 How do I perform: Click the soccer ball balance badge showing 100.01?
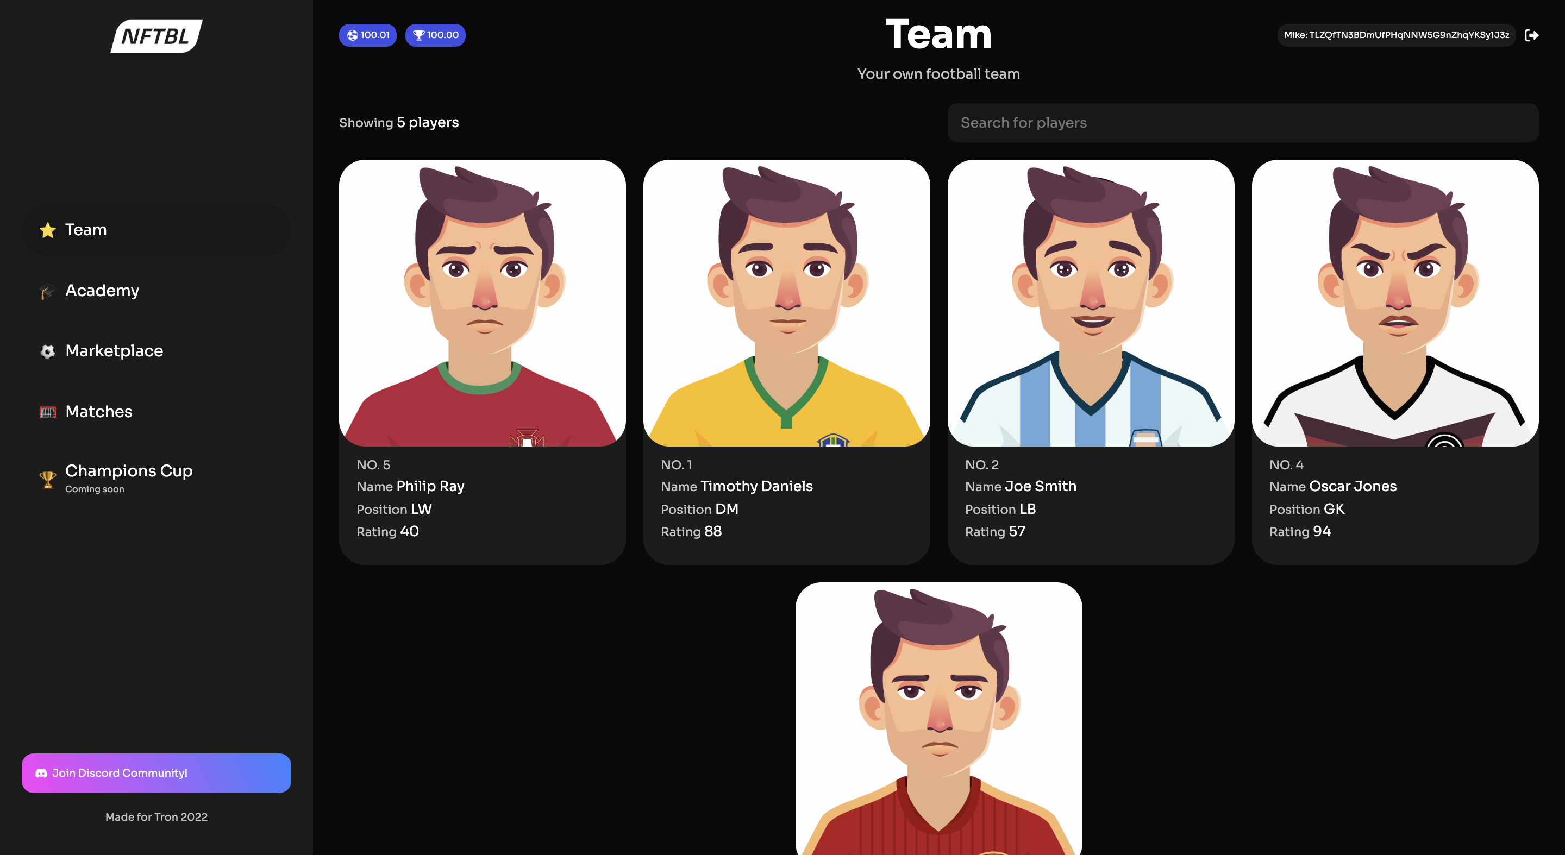click(367, 35)
